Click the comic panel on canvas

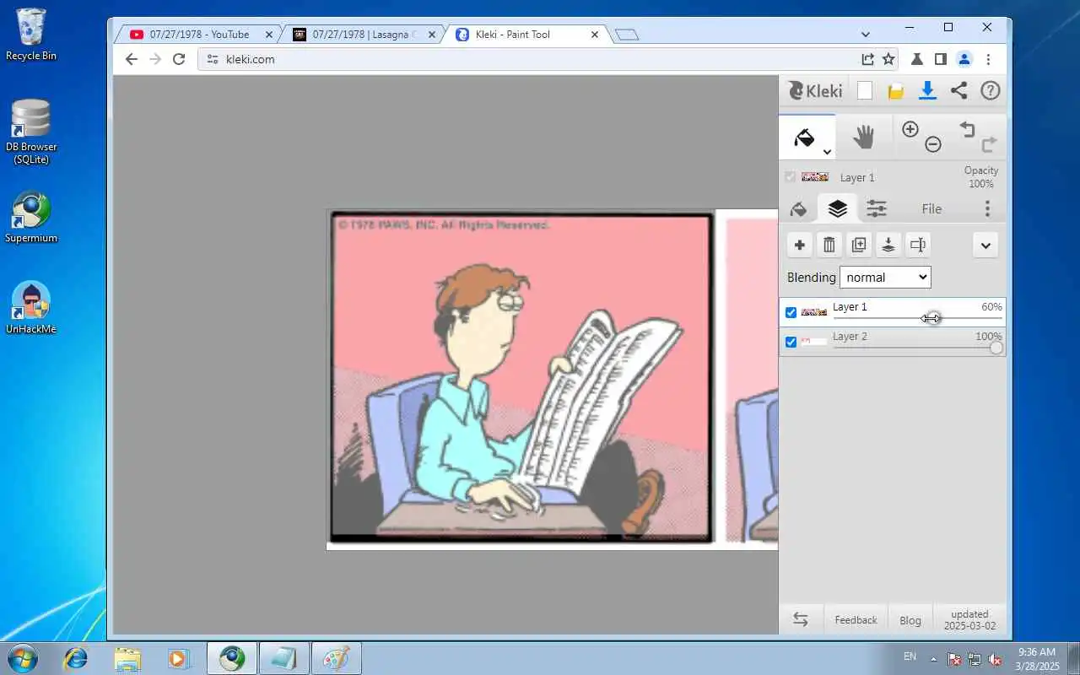pos(521,376)
